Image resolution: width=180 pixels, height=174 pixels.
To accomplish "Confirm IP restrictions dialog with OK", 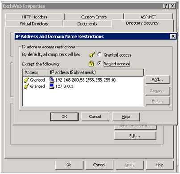I will pyautogui.click(x=64, y=117).
